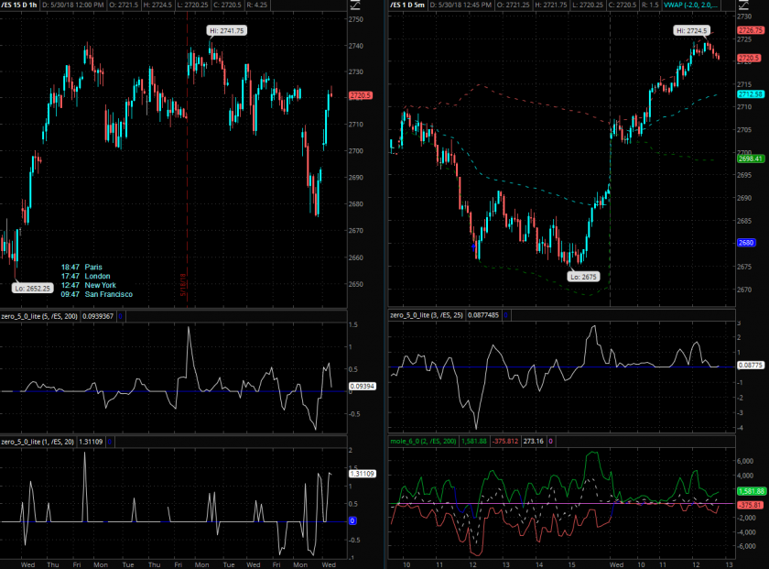
Task: Click the Hi: 2741.75 price bubble
Action: [x=226, y=30]
